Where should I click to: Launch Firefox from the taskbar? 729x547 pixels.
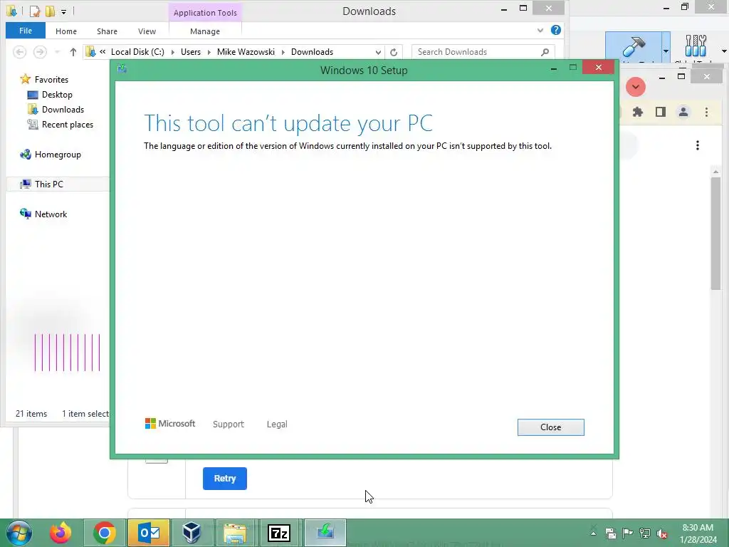point(61,533)
